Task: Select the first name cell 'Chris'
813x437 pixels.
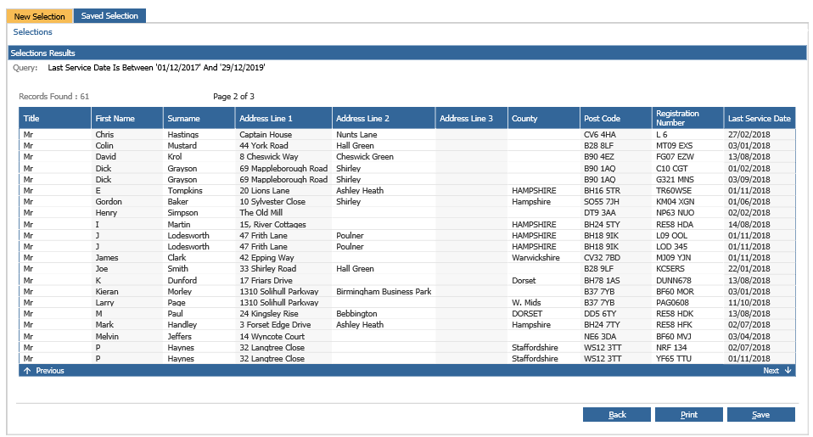Action: tap(104, 134)
